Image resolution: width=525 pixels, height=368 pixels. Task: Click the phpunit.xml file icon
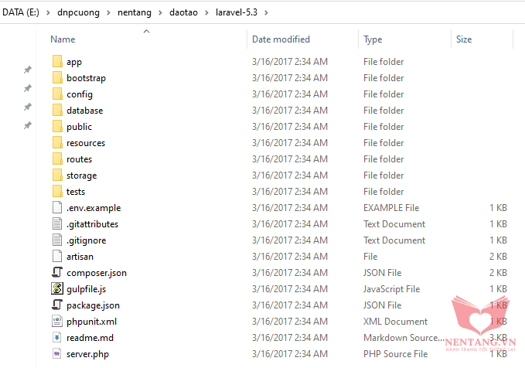[56, 322]
